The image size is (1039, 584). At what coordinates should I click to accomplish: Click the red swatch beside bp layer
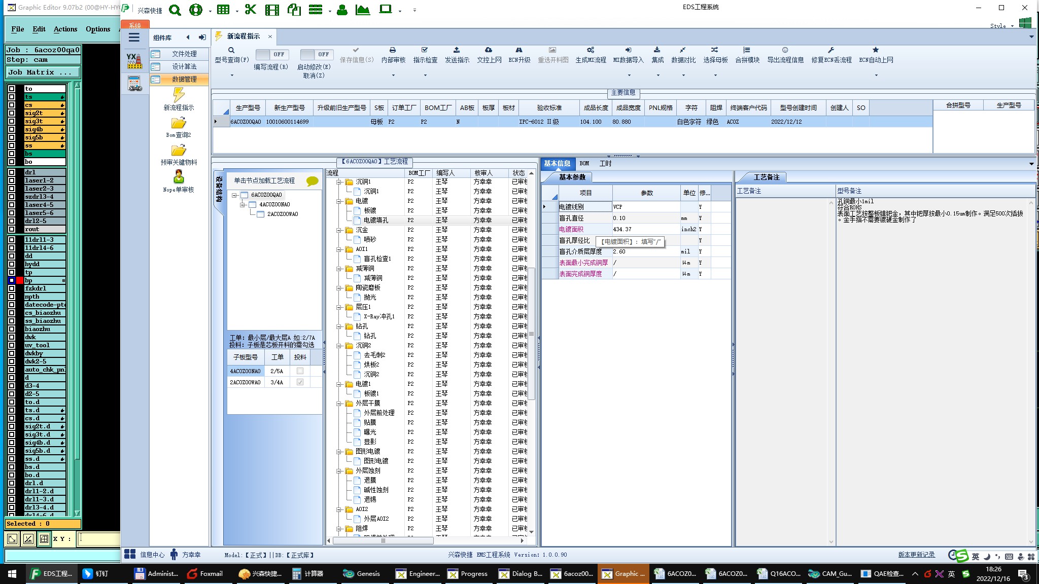coord(20,280)
